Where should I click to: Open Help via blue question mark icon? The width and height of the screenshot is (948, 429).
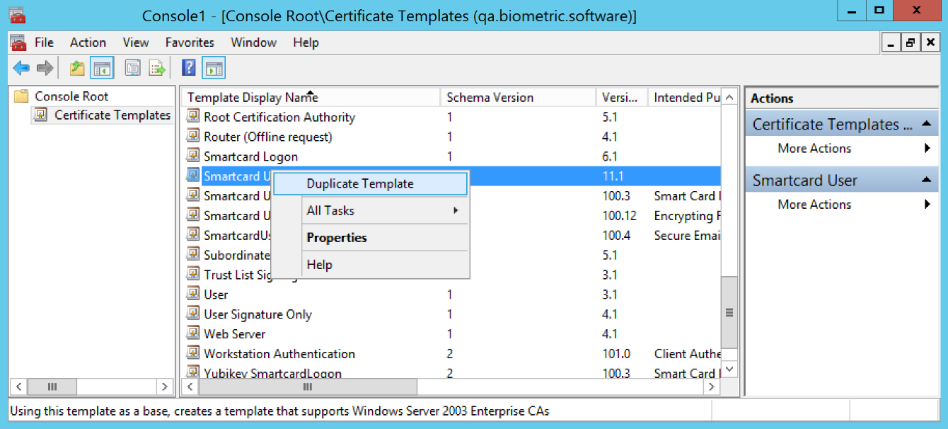[189, 68]
